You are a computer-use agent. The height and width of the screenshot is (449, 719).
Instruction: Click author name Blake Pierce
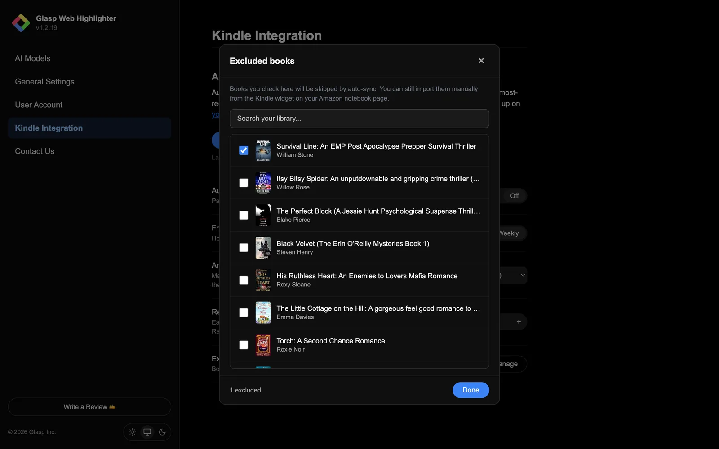293,220
